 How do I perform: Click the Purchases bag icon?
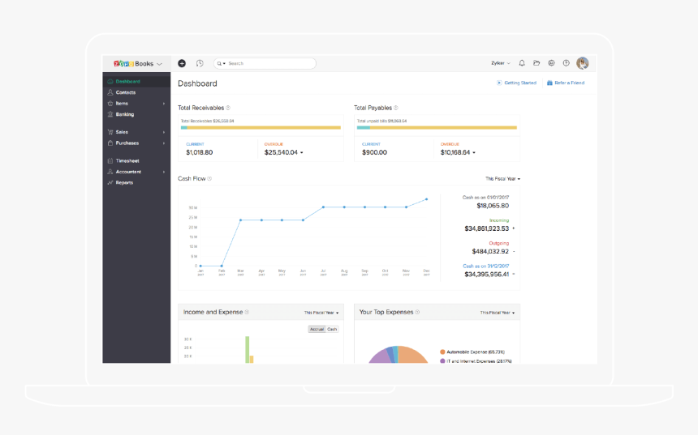[110, 143]
